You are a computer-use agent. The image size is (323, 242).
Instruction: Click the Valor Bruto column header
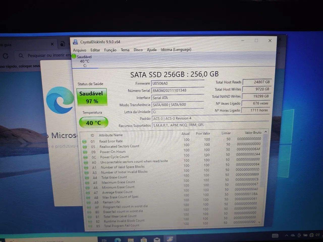click(x=253, y=133)
